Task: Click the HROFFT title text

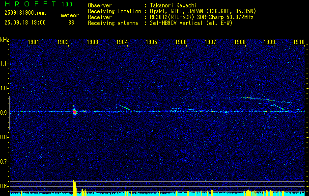Action: (x=30, y=4)
